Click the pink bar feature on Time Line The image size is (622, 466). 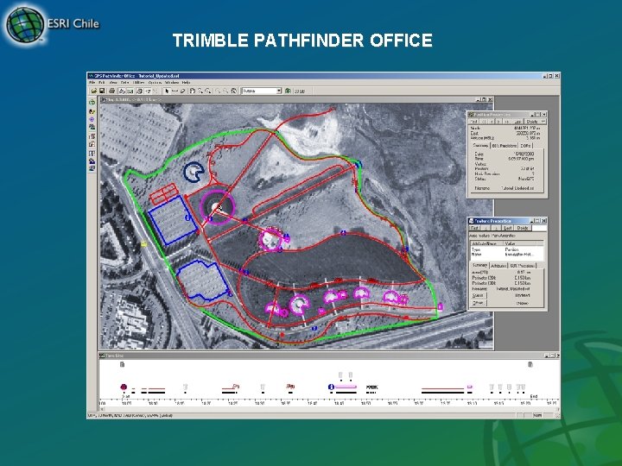(x=346, y=387)
